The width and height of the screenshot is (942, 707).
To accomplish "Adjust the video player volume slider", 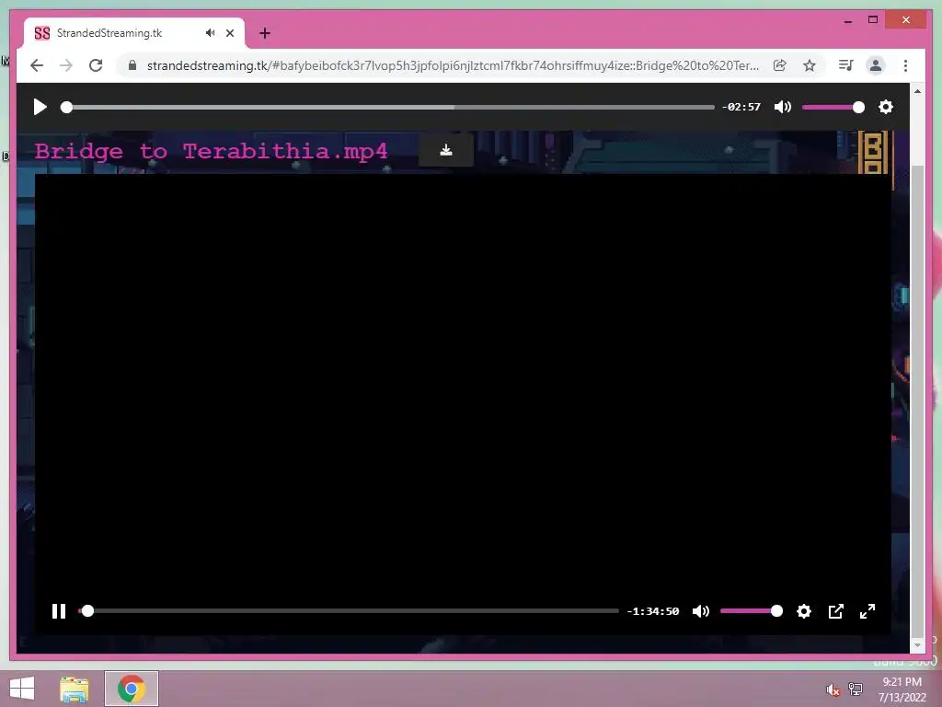I will [x=751, y=611].
